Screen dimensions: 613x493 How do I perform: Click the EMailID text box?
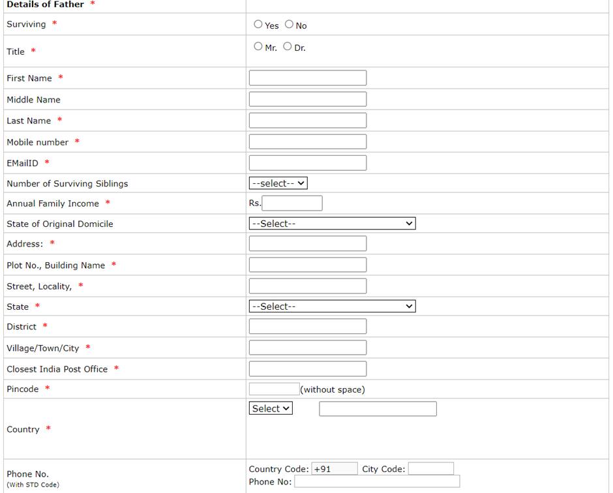tap(307, 163)
